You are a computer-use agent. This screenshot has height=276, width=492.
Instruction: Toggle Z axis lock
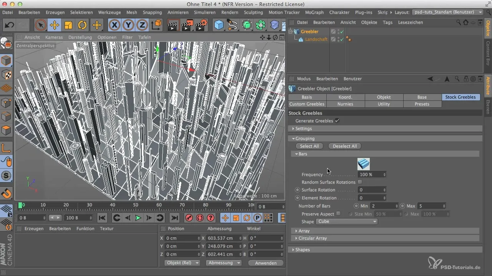(142, 25)
